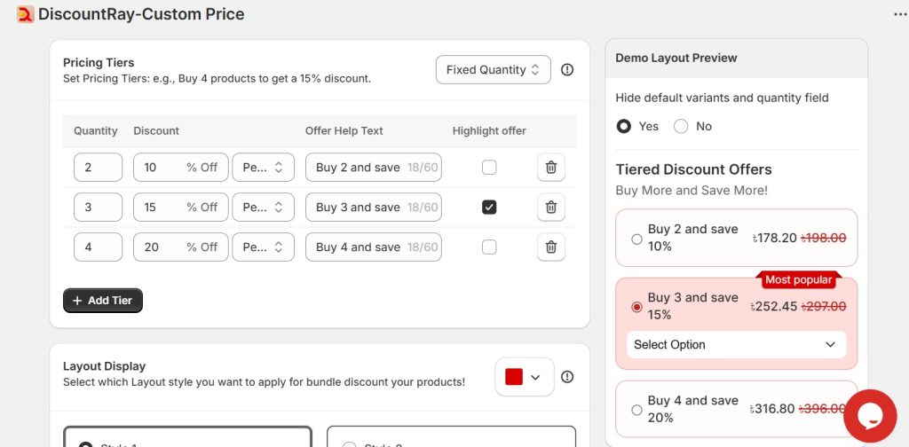Click the Layout Display section title
Viewport: 909px width, 447px height.
click(105, 366)
